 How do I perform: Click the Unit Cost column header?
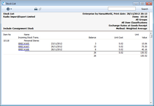tap(119, 38)
